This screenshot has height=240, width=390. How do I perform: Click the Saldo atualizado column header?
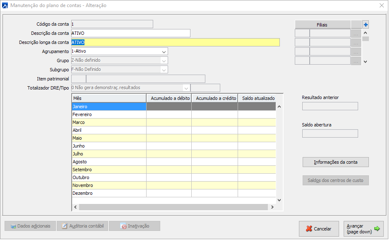tap(258, 98)
